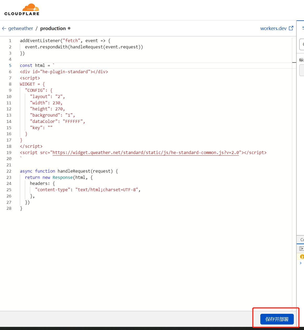The image size is (304, 330).
Task: Click the back arrow next to getweather
Action: (4, 28)
